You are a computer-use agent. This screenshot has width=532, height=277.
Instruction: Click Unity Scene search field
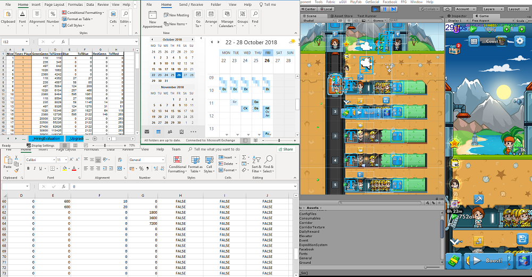click(415, 21)
